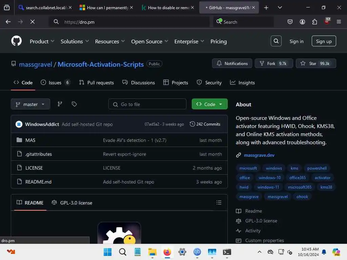
Task: Click the windows-11 topic tag
Action: (268, 187)
